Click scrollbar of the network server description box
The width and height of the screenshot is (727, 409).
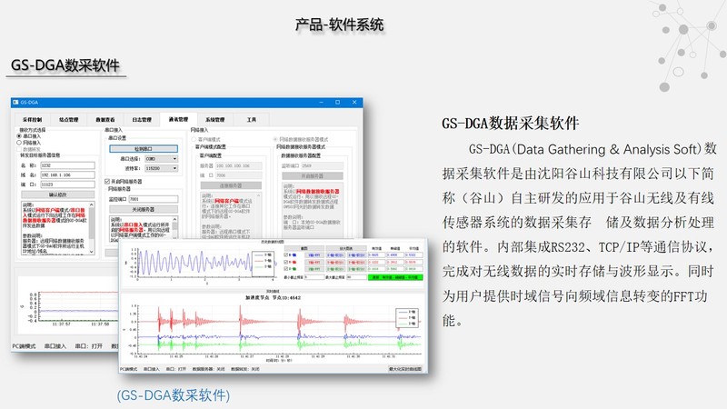[x=174, y=228]
